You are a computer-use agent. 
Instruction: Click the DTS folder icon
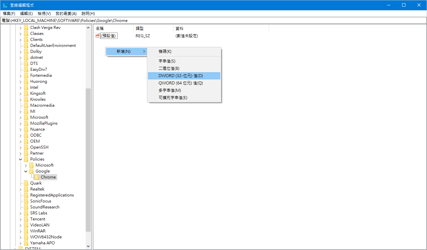[x=26, y=63]
